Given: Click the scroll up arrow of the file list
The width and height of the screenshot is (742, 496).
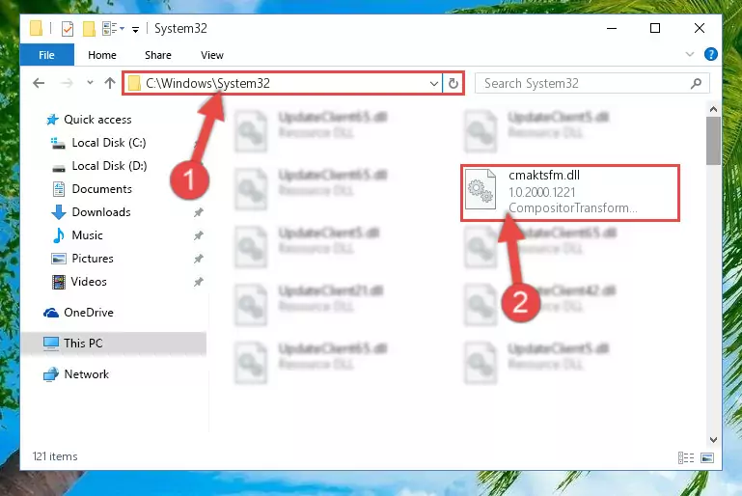Looking at the screenshot, I should (x=713, y=109).
